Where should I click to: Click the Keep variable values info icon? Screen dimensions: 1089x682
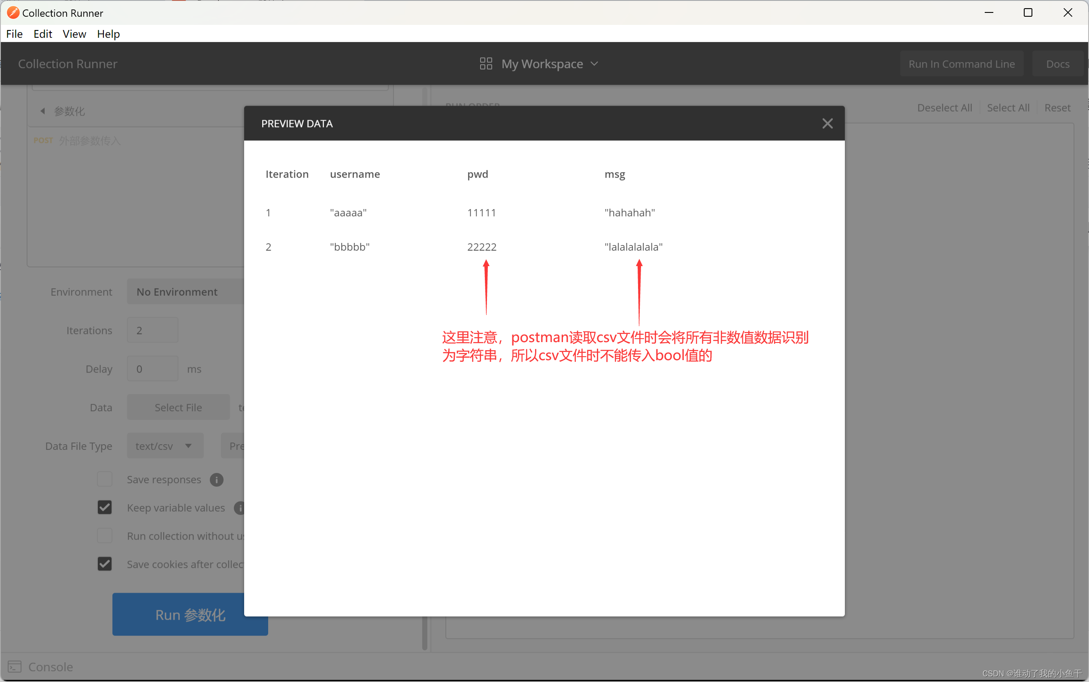239,508
